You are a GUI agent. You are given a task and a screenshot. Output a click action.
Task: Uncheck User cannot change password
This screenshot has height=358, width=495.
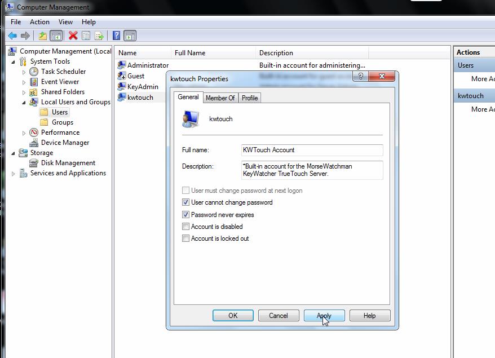(x=186, y=202)
